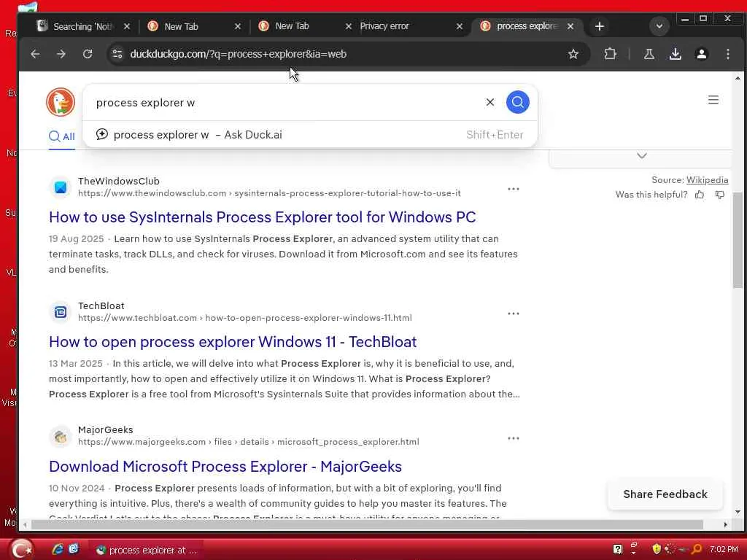Open the Wikipedia source link
The height and width of the screenshot is (560, 747).
click(x=707, y=180)
